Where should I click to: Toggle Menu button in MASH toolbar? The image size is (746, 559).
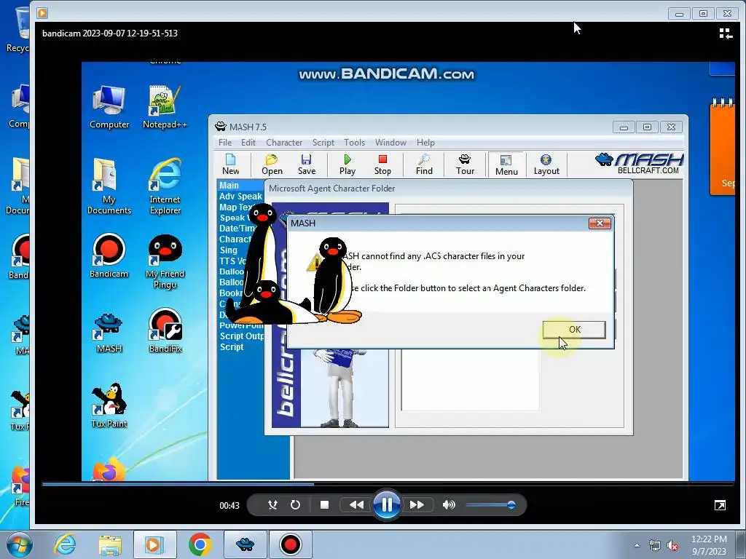tap(506, 165)
